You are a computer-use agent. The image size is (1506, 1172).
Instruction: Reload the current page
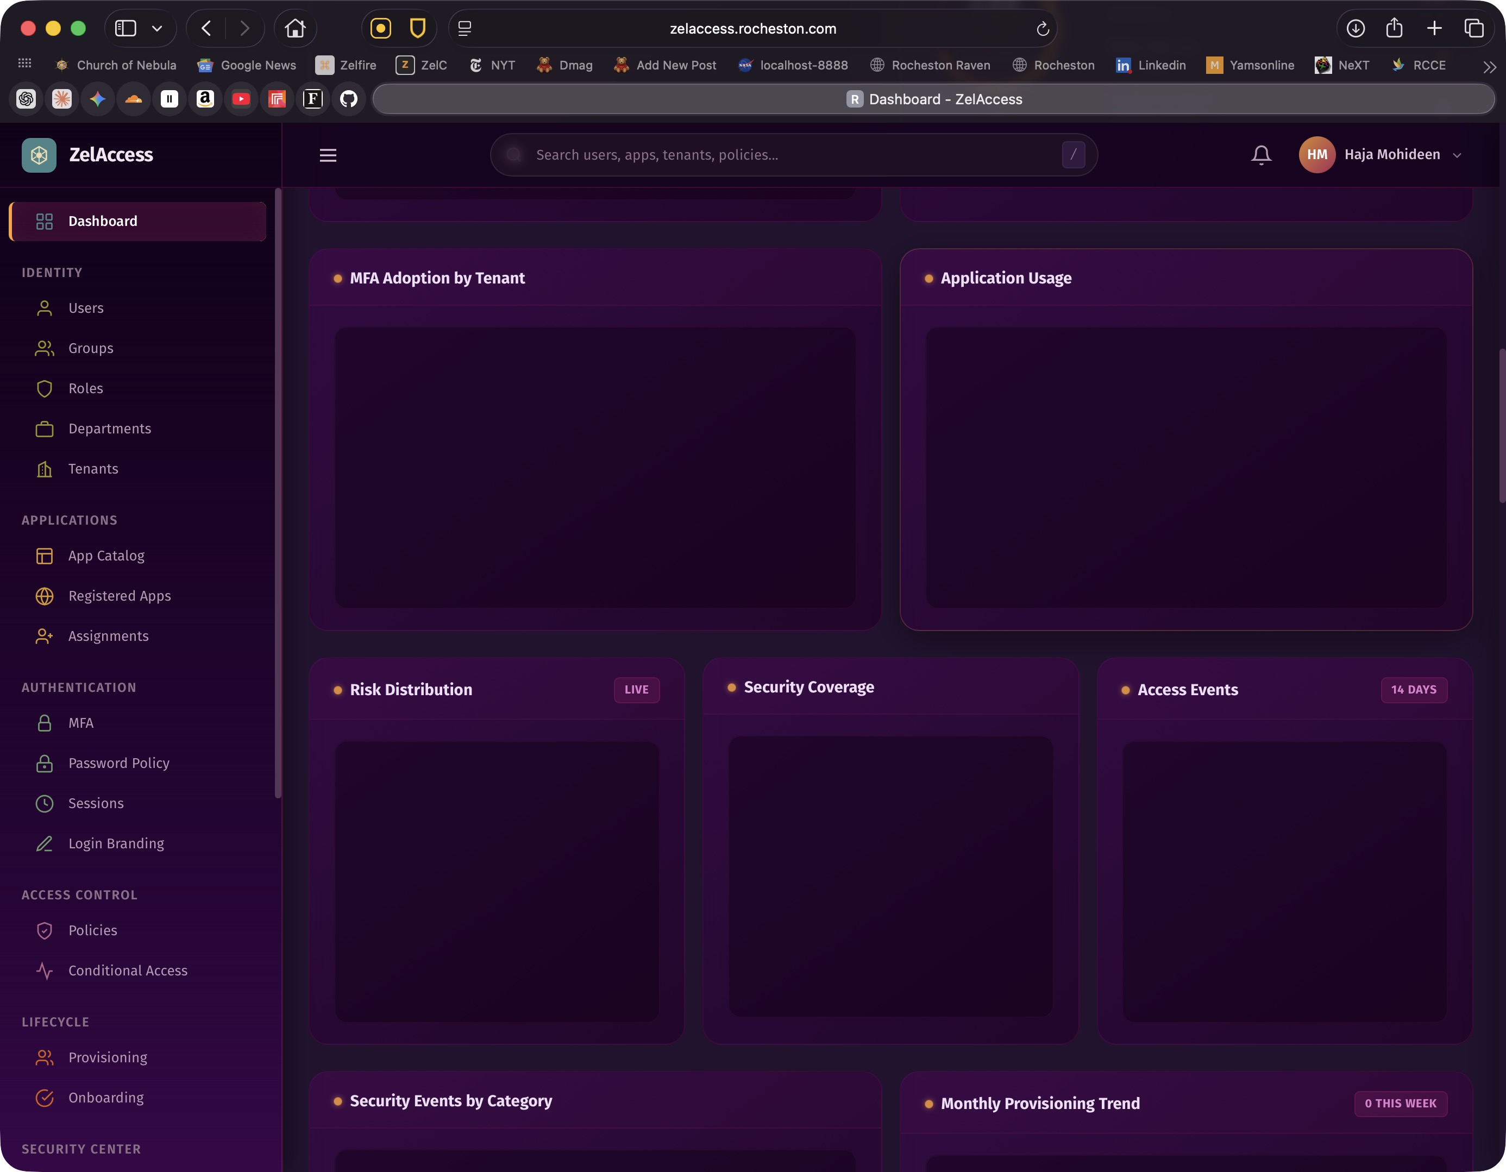coord(1043,28)
